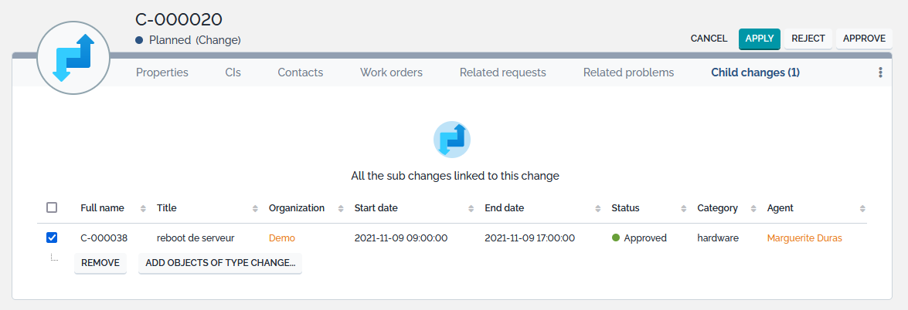Viewport: 908px width, 310px height.
Task: Click the small Child changes icon
Action: (x=452, y=140)
